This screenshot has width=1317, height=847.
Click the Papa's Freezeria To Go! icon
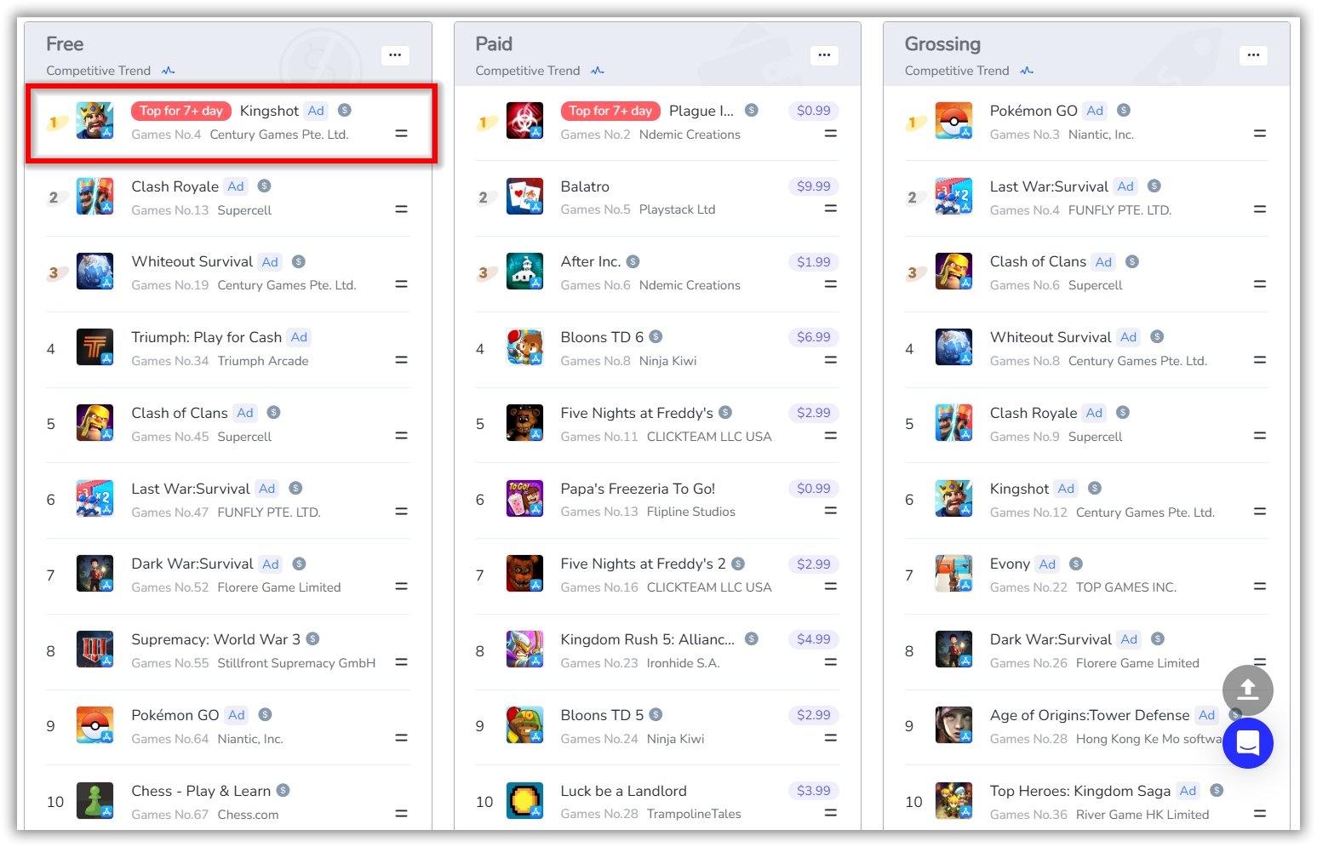(524, 499)
